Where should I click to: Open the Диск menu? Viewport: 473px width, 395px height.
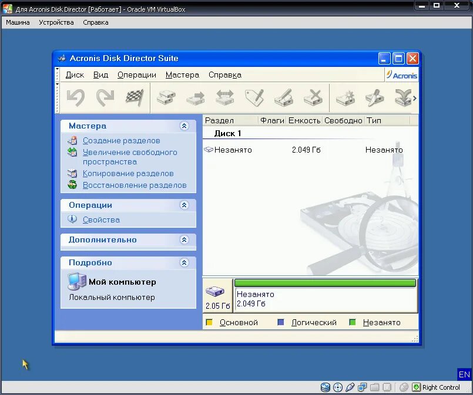[x=75, y=75]
